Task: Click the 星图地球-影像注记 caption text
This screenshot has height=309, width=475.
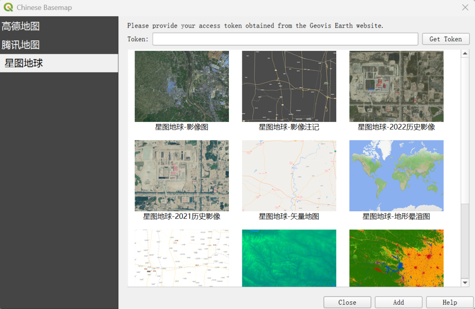Action: click(x=289, y=127)
